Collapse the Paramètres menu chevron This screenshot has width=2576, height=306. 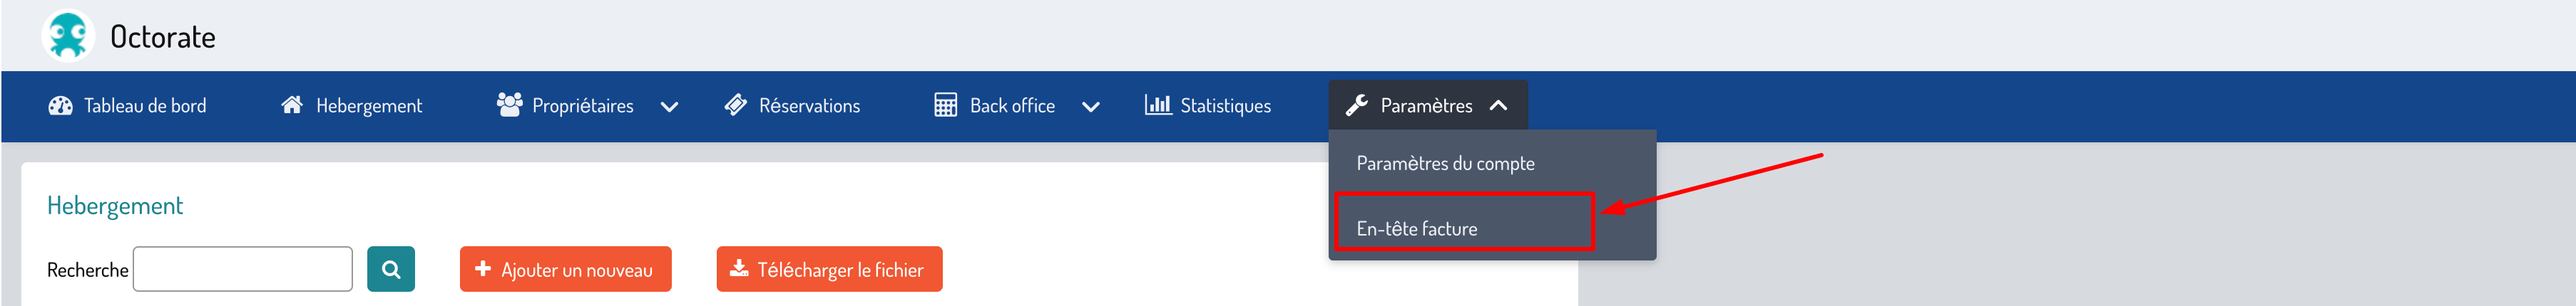pyautogui.click(x=1498, y=105)
